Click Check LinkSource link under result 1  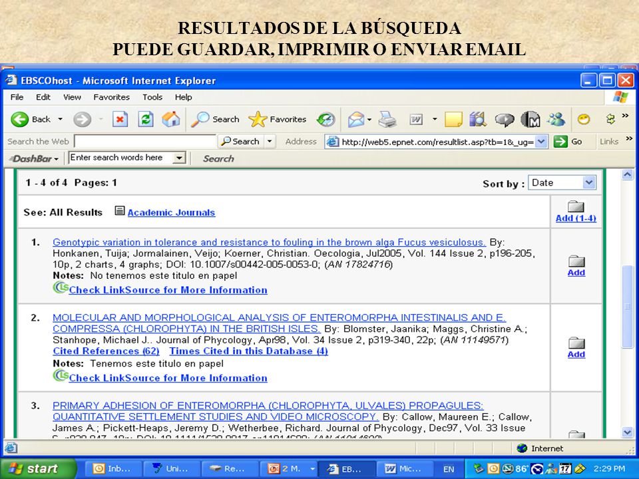tap(168, 290)
